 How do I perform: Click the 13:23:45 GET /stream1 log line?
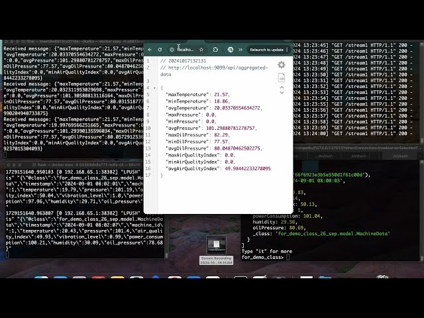point(353,45)
